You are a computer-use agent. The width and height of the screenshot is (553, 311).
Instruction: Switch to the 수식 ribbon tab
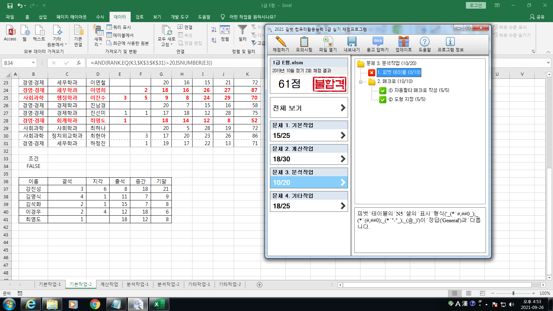click(x=100, y=17)
